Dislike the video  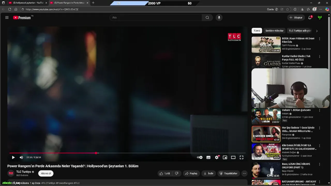[x=177, y=174]
